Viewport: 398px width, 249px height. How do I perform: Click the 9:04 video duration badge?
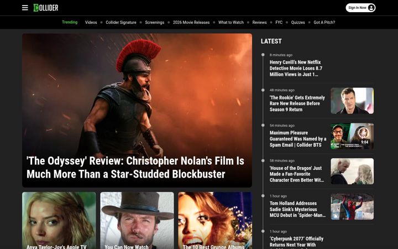(x=364, y=142)
